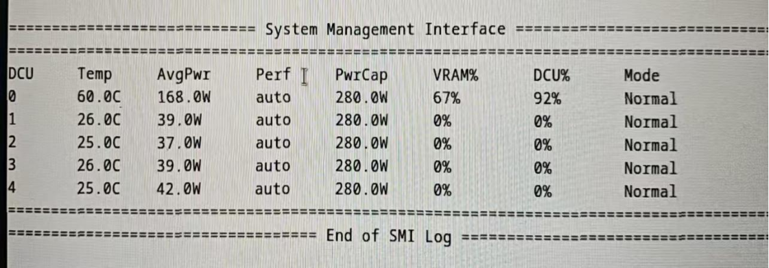Click the Perf column header
769x268 pixels.
pos(273,75)
